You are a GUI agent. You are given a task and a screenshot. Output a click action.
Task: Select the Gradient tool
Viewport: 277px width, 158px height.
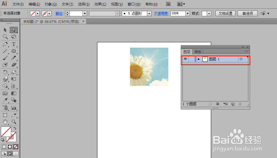(13, 93)
